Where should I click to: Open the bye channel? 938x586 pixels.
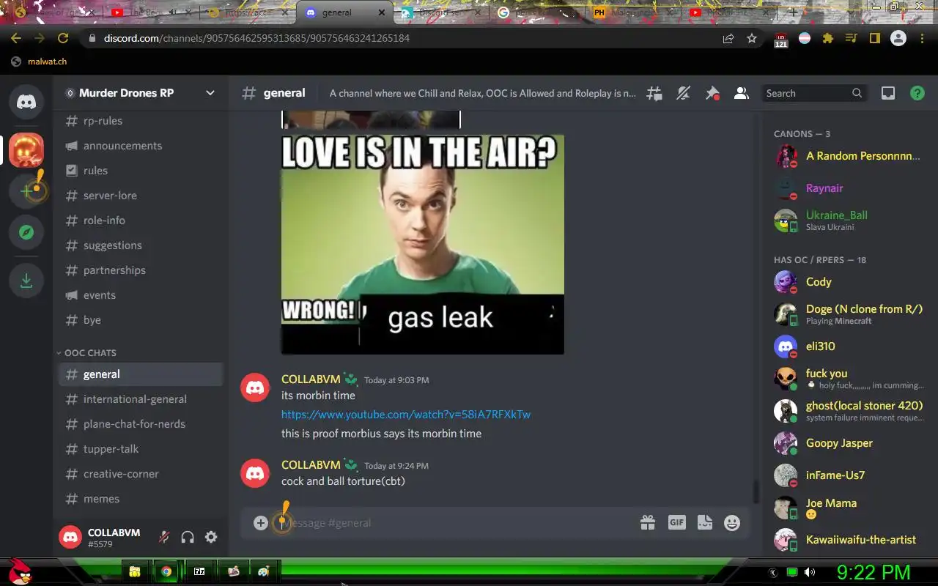click(141, 320)
